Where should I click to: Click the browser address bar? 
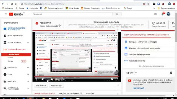pyautogui.click(x=81, y=4)
